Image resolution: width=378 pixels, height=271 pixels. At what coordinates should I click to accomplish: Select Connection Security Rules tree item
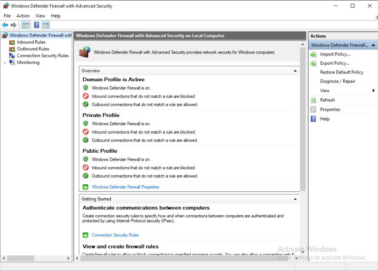click(x=42, y=56)
